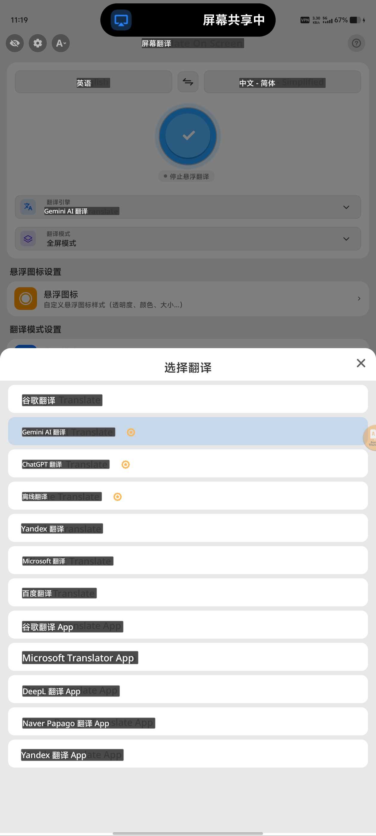Screen dimensions: 376x836
Task: Tap the help question mark icon
Action: (356, 43)
